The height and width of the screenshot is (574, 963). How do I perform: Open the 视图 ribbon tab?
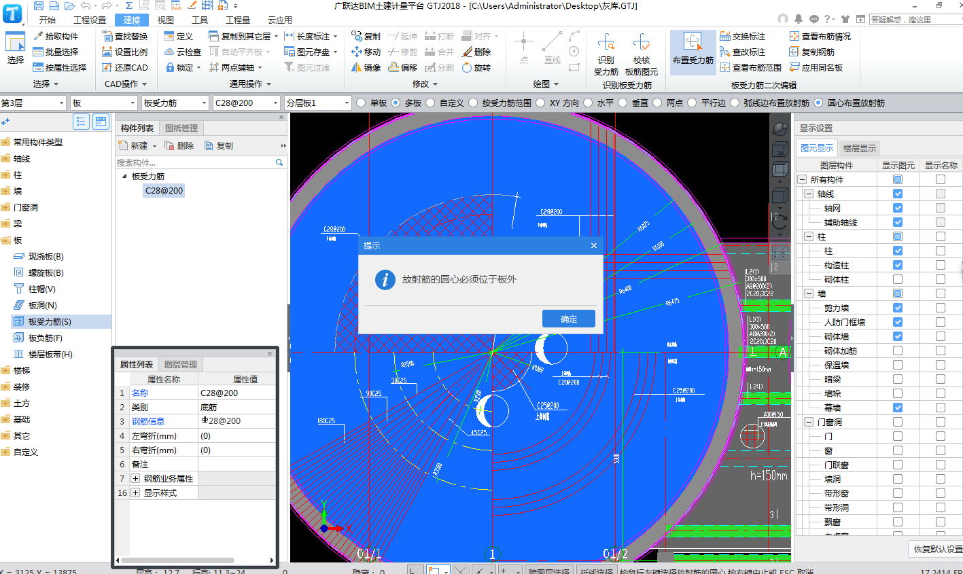tap(166, 20)
